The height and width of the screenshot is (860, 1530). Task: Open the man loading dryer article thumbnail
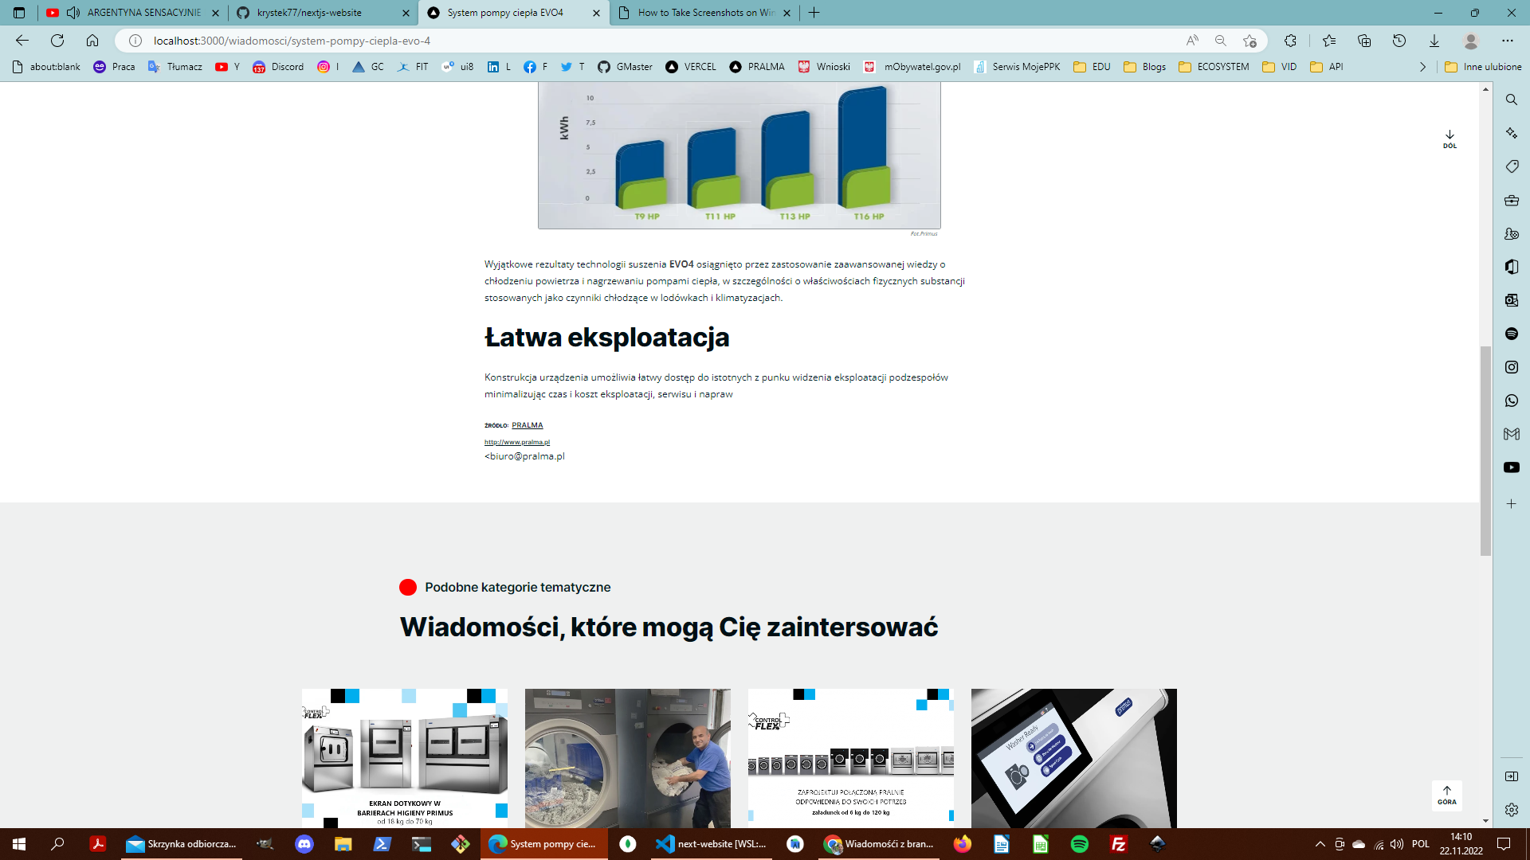tap(627, 757)
